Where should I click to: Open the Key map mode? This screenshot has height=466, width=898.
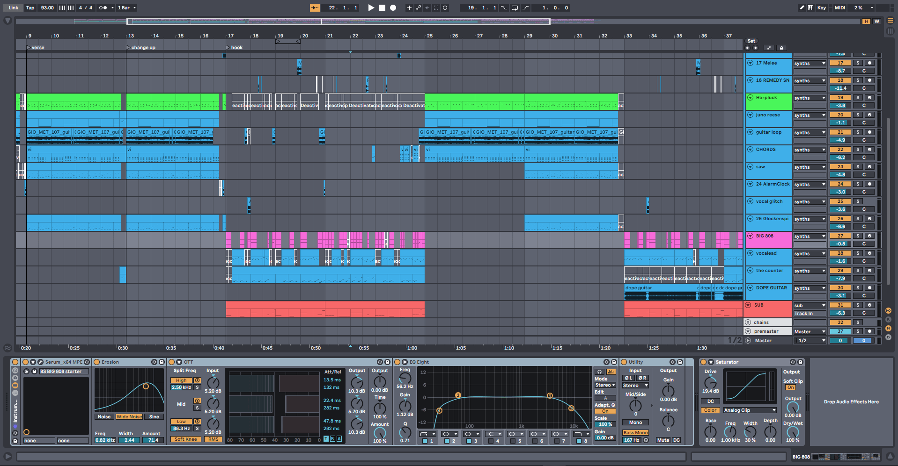point(821,7)
